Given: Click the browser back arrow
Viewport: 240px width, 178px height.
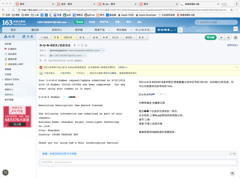Looking at the screenshot, I should 3,10.
